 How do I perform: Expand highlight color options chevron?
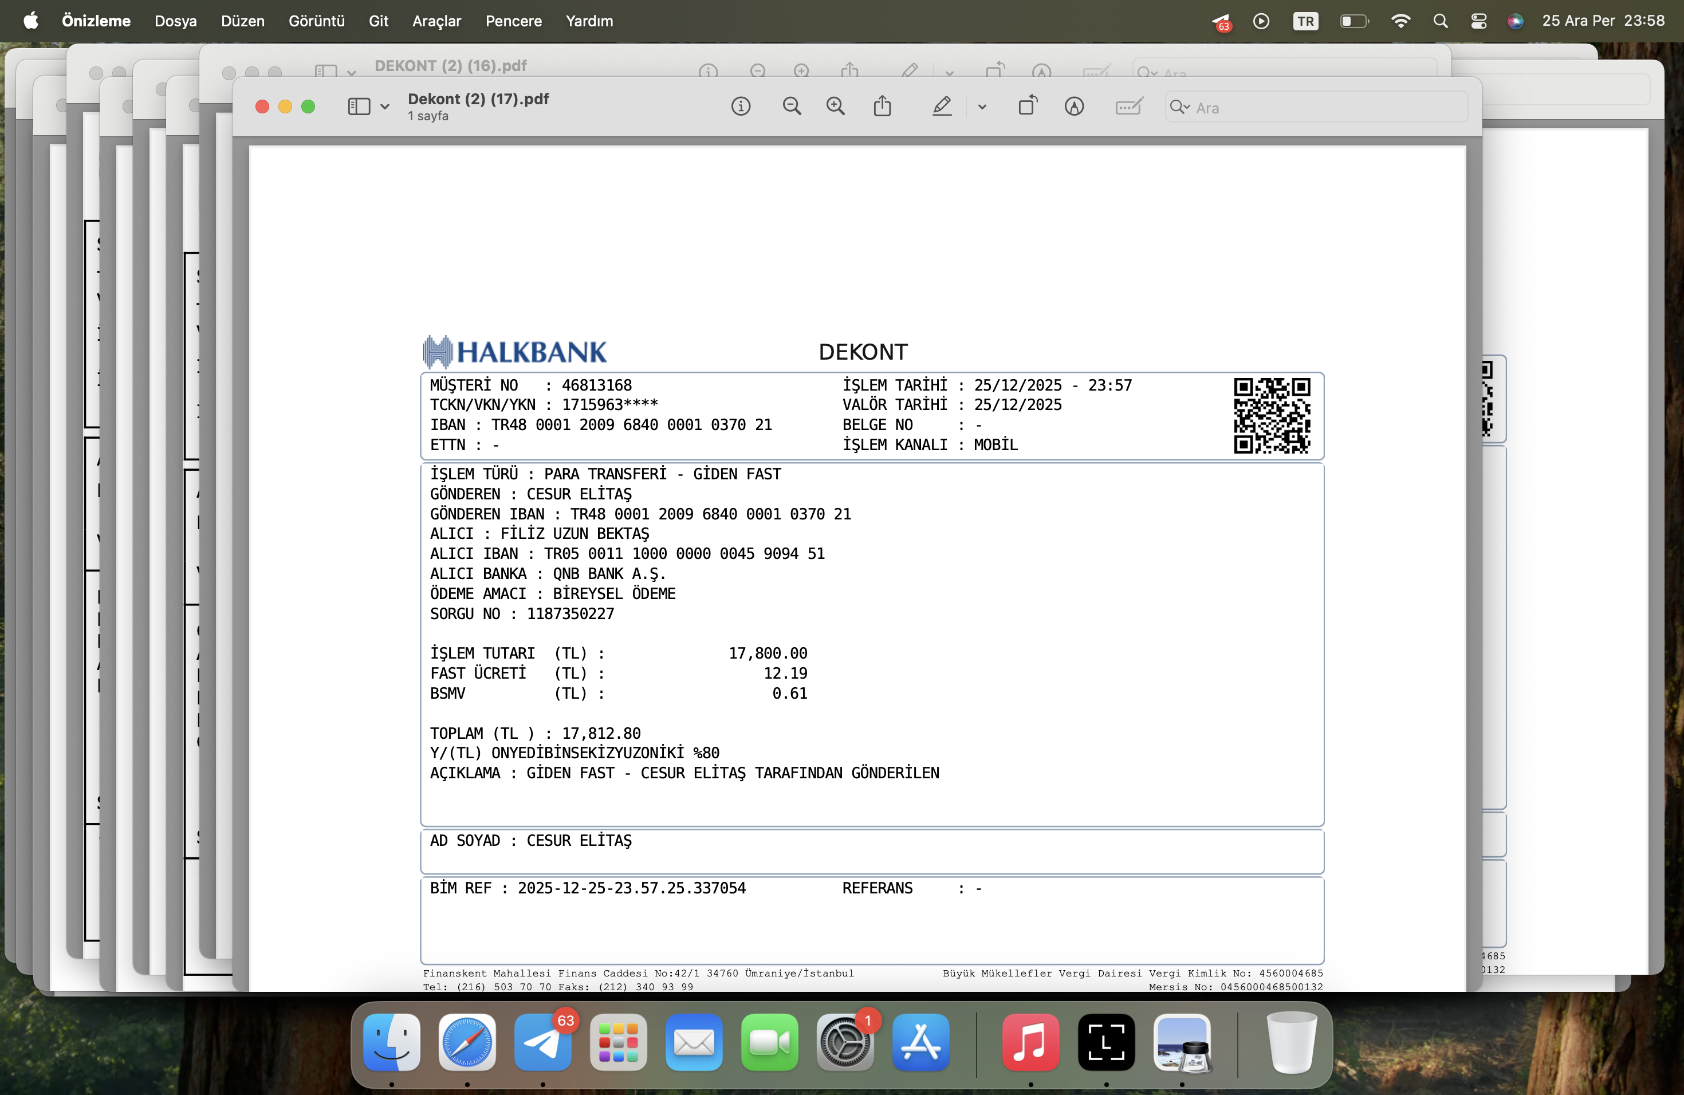click(982, 108)
